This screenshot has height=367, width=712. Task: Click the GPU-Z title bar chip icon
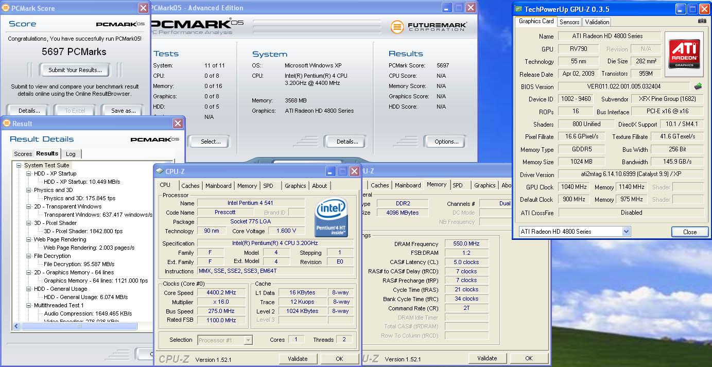point(519,9)
